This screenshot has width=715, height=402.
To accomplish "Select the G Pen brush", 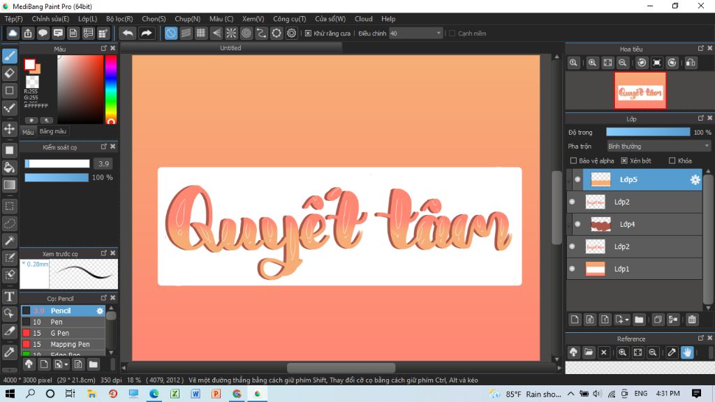I will pyautogui.click(x=63, y=333).
